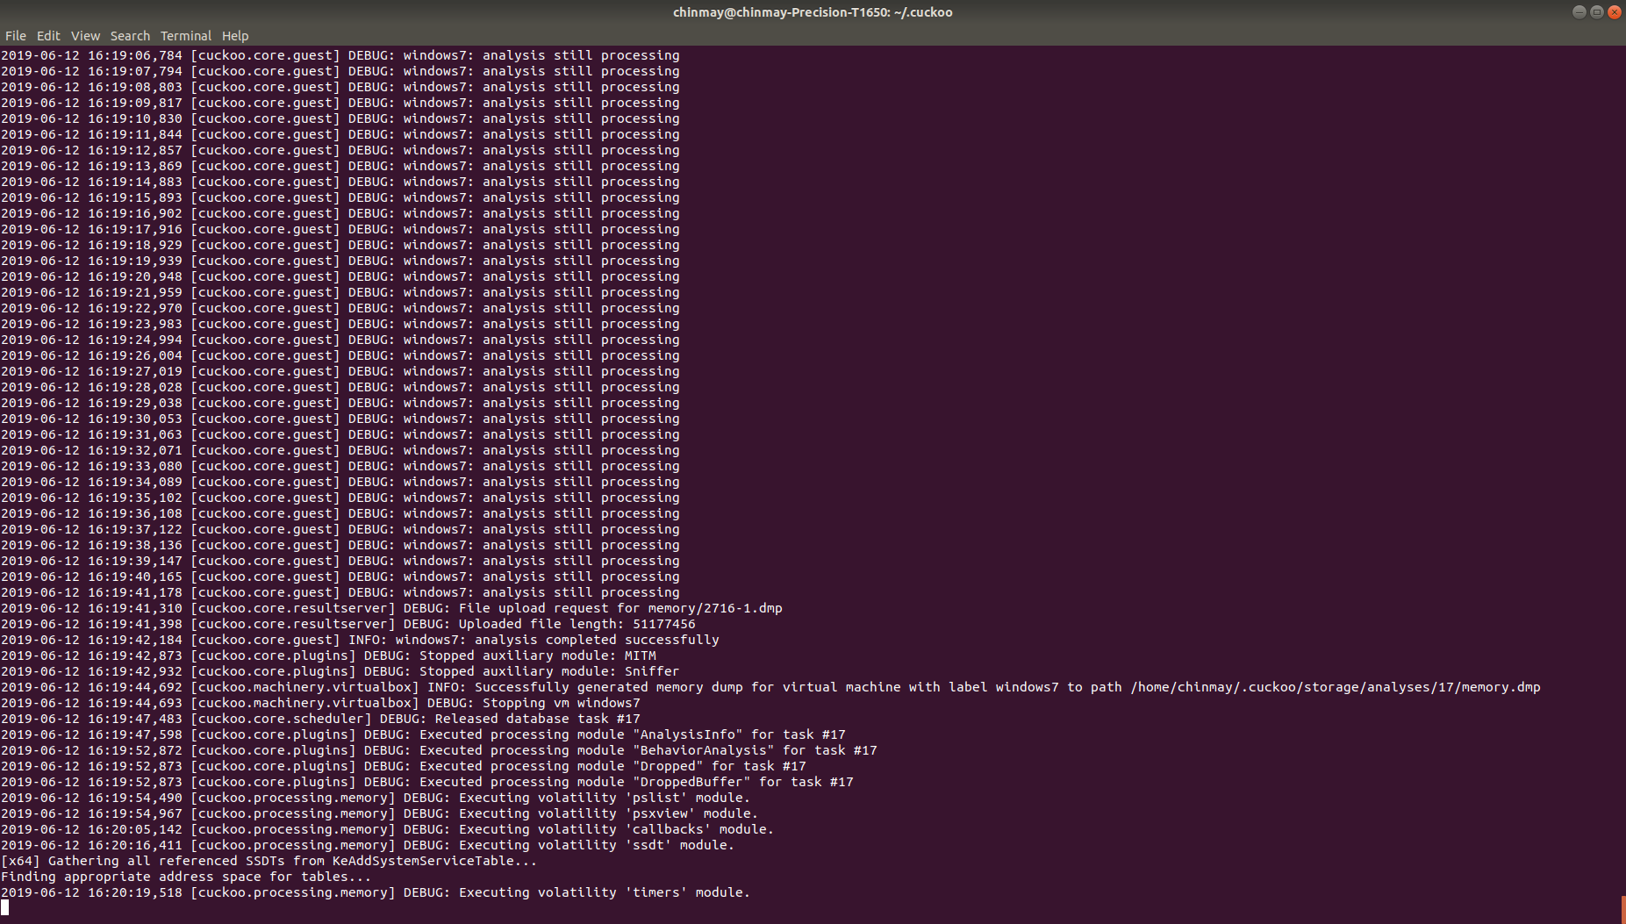This screenshot has height=924, width=1626.
Task: Open the View menu
Action: click(85, 35)
